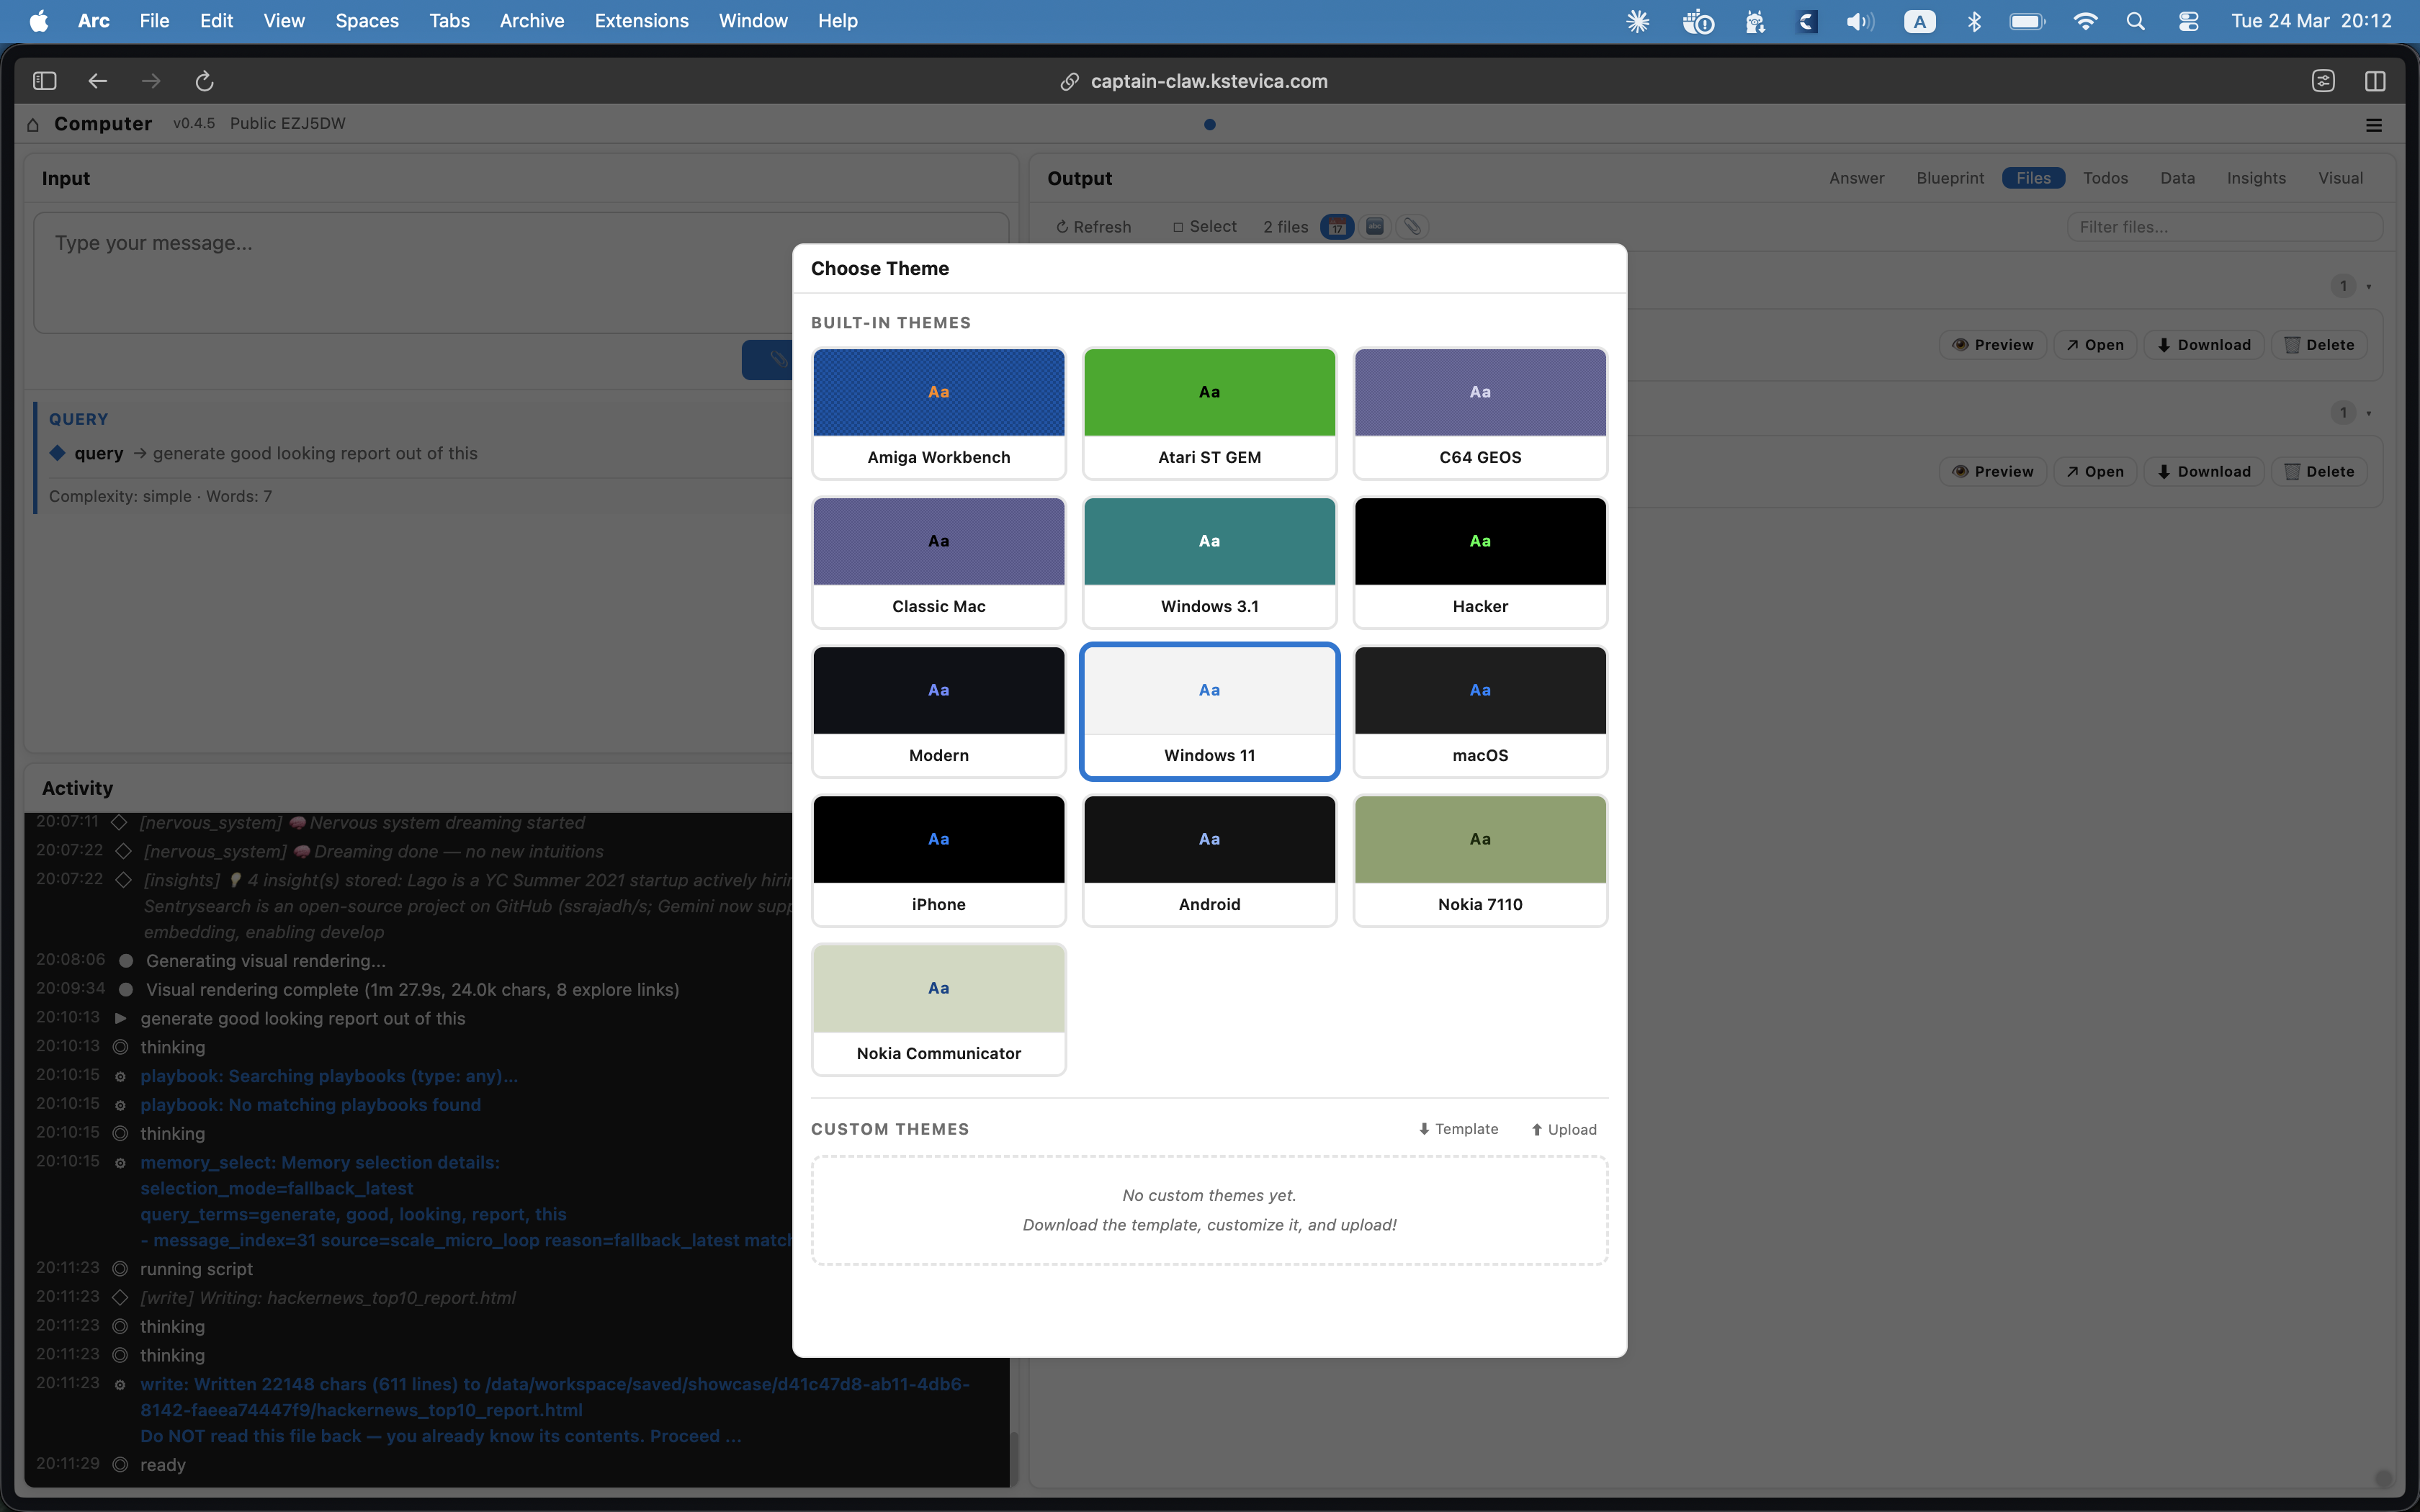Open the Wi-Fi menu

[x=2085, y=21]
